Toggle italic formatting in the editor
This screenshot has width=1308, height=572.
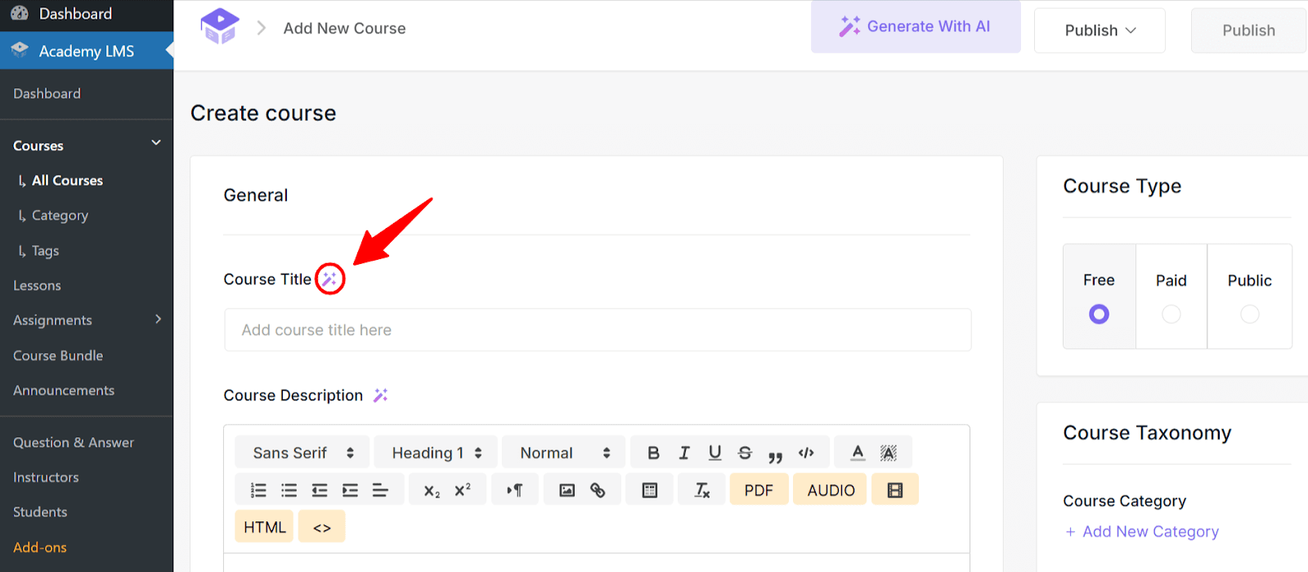pyautogui.click(x=684, y=453)
